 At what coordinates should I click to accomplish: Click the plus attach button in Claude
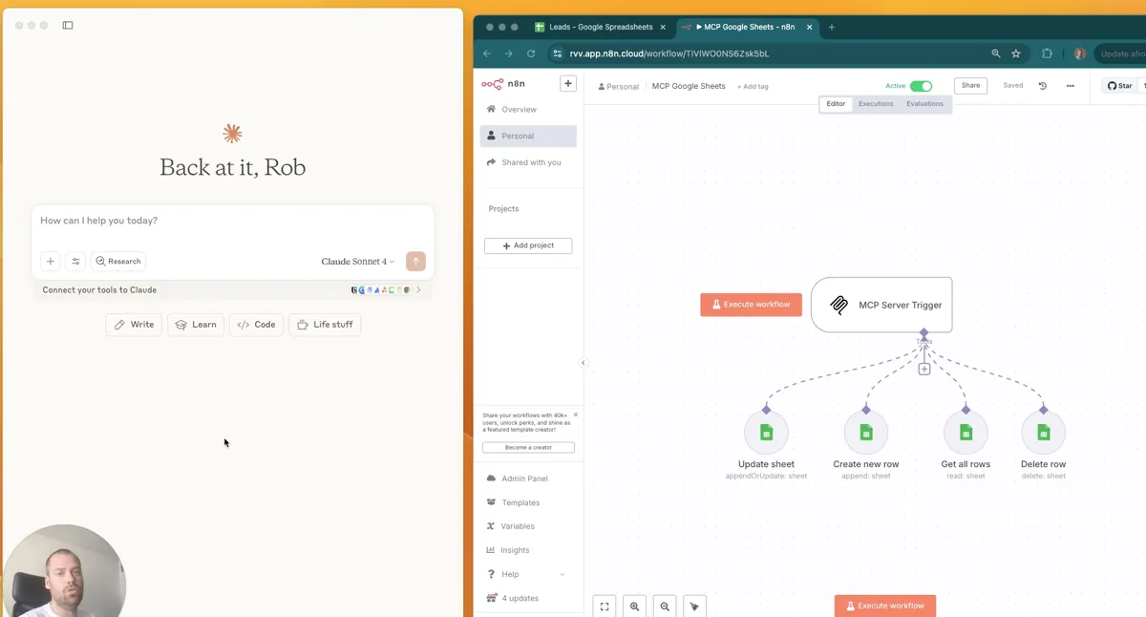click(x=51, y=261)
